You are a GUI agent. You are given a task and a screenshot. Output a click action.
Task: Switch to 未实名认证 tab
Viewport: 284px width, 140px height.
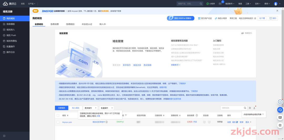[x=87, y=24]
